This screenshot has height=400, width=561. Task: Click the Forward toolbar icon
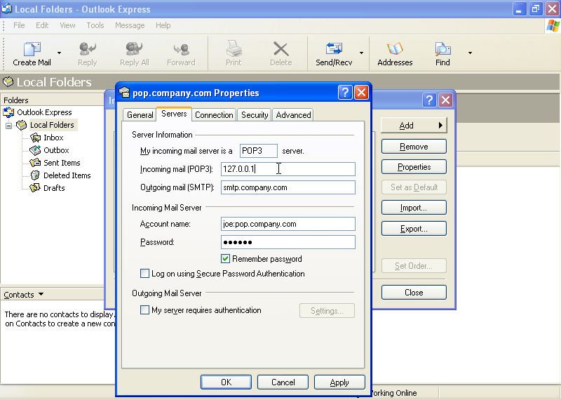click(181, 49)
